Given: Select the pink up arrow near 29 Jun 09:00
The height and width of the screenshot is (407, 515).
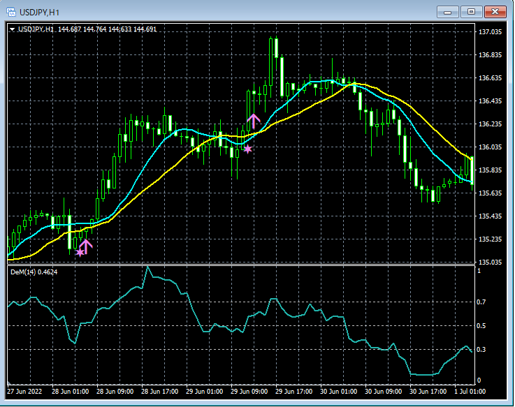Looking at the screenshot, I should pyautogui.click(x=254, y=121).
